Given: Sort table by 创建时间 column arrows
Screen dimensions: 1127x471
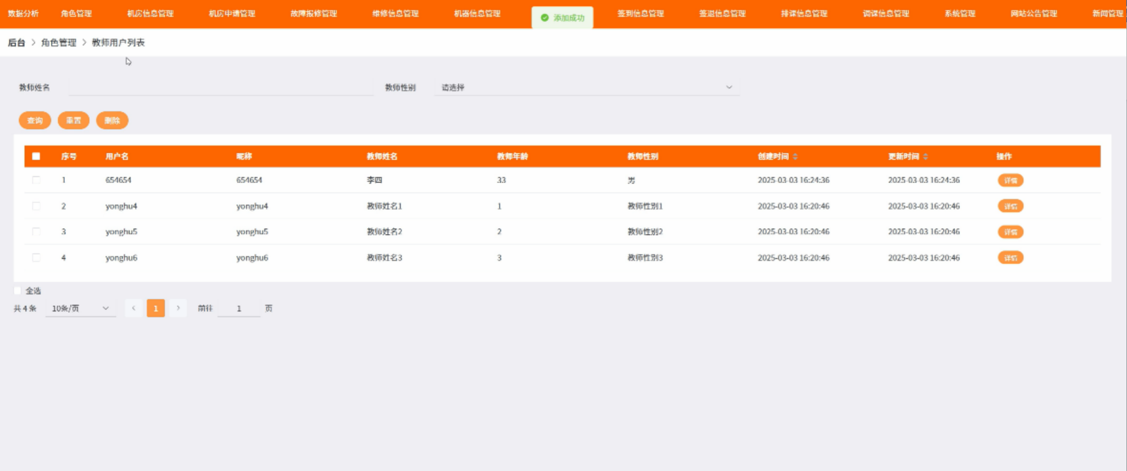Looking at the screenshot, I should pyautogui.click(x=795, y=156).
